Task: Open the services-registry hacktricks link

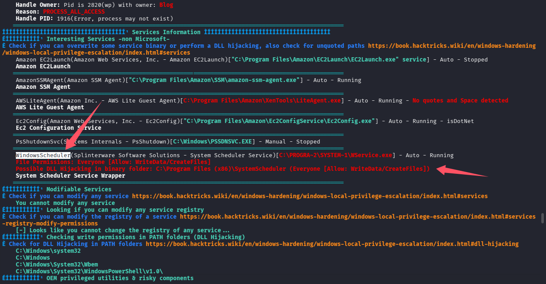Action: coord(357,217)
